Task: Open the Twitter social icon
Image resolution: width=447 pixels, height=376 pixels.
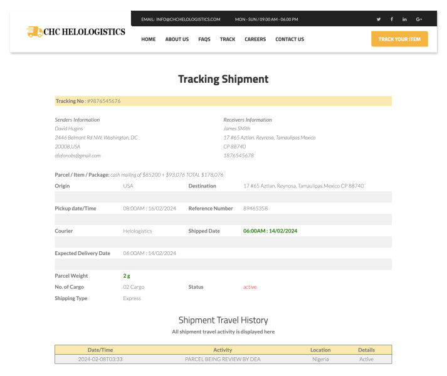Action: 379,19
